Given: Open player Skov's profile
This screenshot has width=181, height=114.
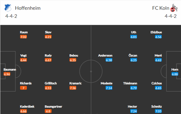Looking at the screenshot, I should coord(48,32).
